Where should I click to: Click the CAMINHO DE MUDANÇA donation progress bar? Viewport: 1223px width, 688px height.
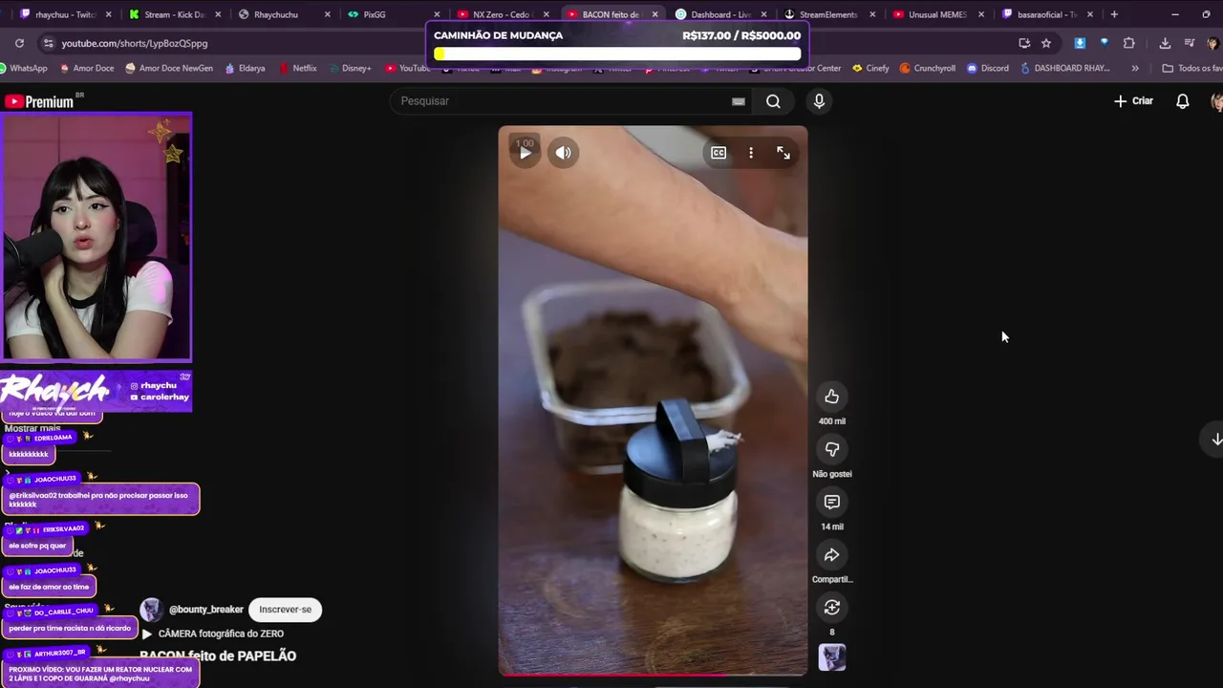coord(617,54)
